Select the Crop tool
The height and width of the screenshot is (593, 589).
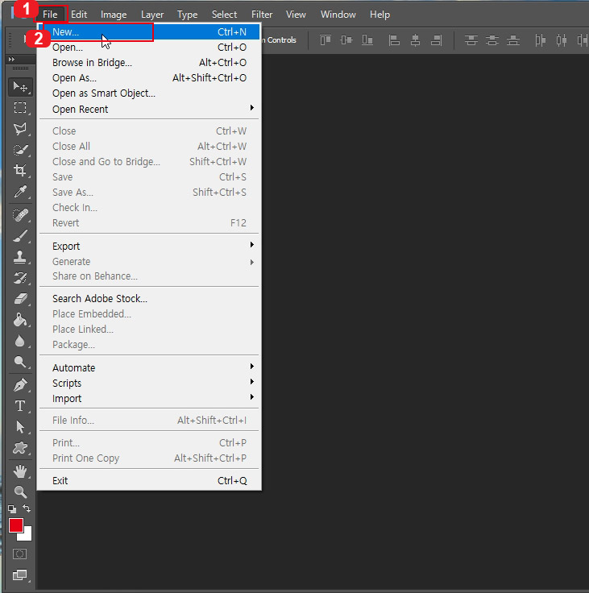[x=20, y=171]
